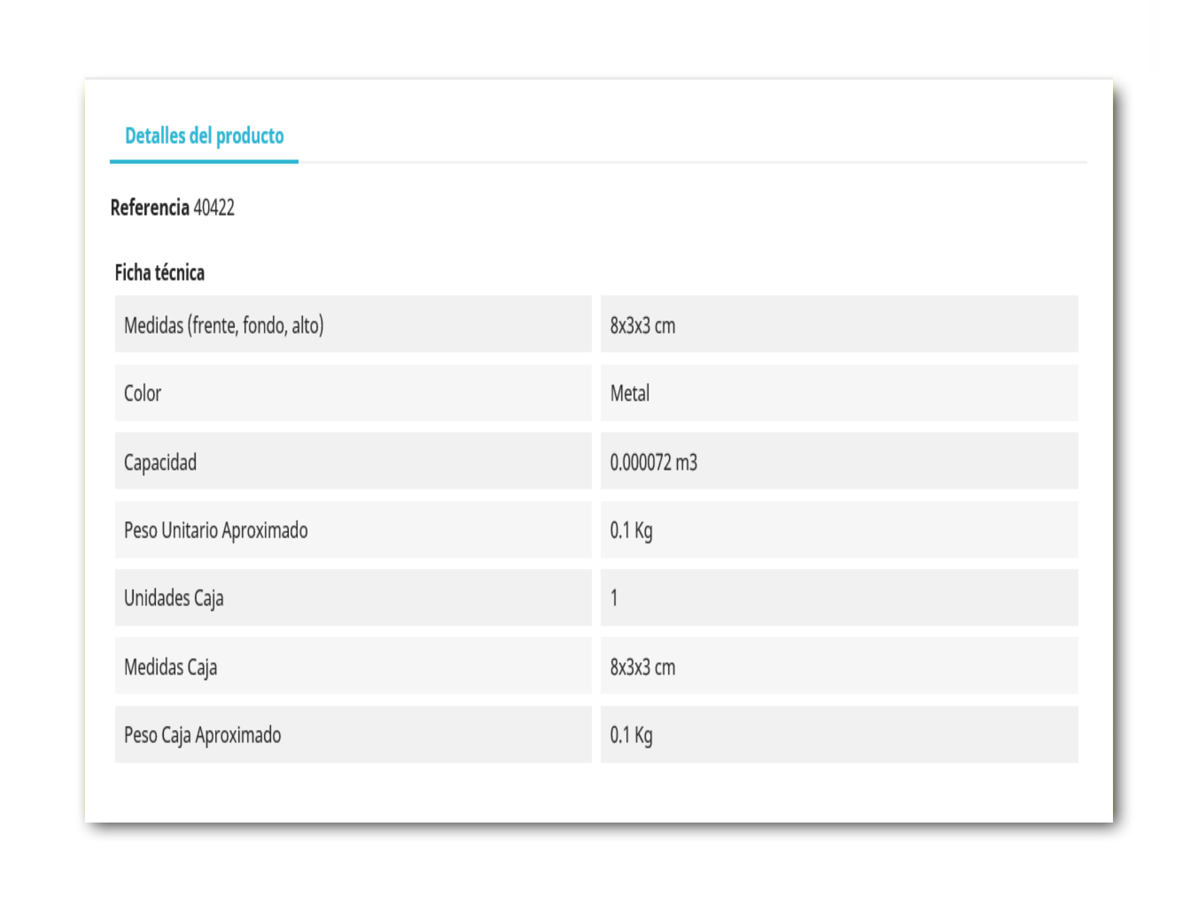This screenshot has height=899, width=1198.
Task: Click the Unidades Caja value 1
Action: (614, 598)
